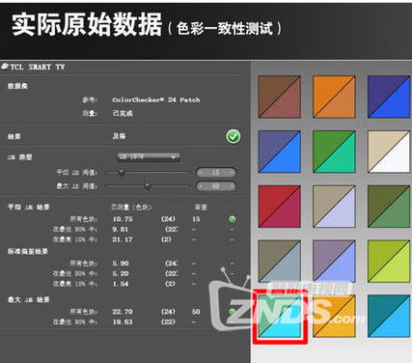Increase the average threshold value 15

(232, 173)
